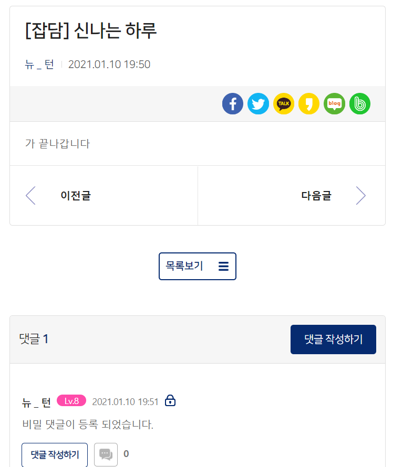Open 이전글 previous post link

tap(76, 195)
